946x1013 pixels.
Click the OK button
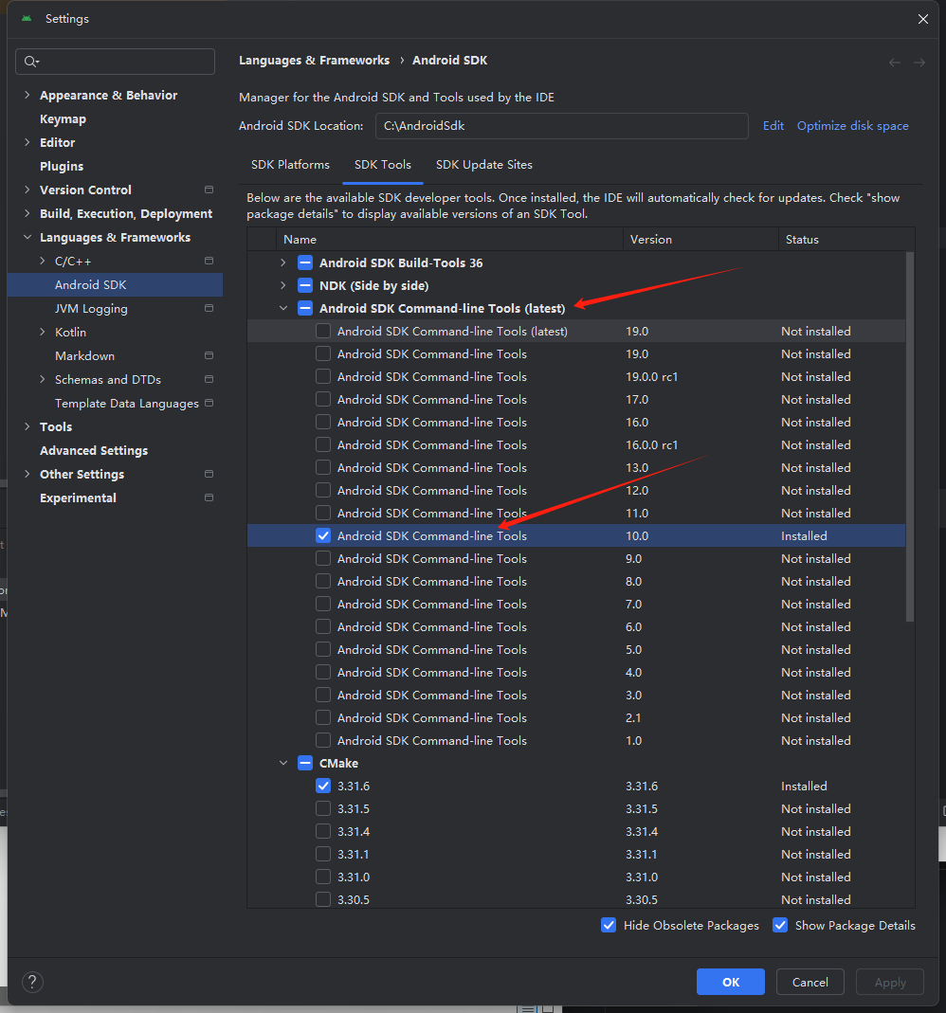731,982
